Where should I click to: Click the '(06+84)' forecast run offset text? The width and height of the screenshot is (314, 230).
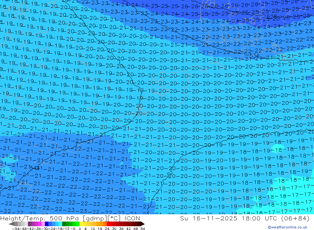295,218
